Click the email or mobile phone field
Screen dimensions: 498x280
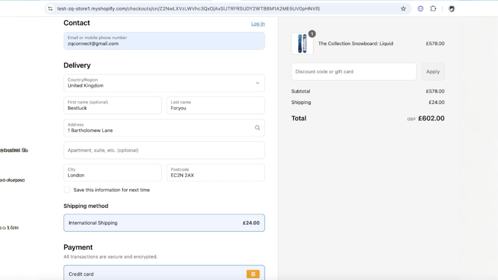pyautogui.click(x=164, y=41)
